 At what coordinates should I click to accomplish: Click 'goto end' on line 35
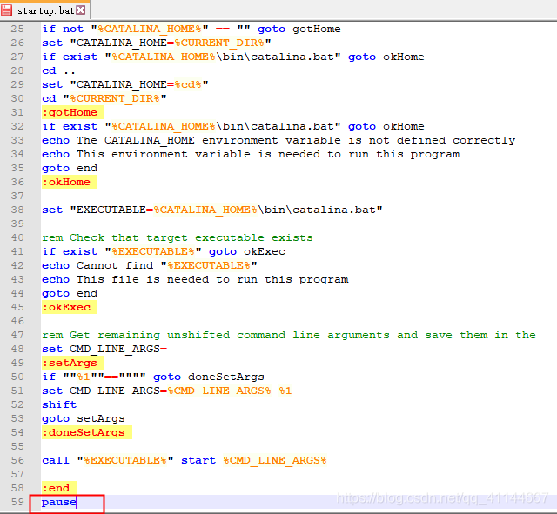click(x=70, y=168)
